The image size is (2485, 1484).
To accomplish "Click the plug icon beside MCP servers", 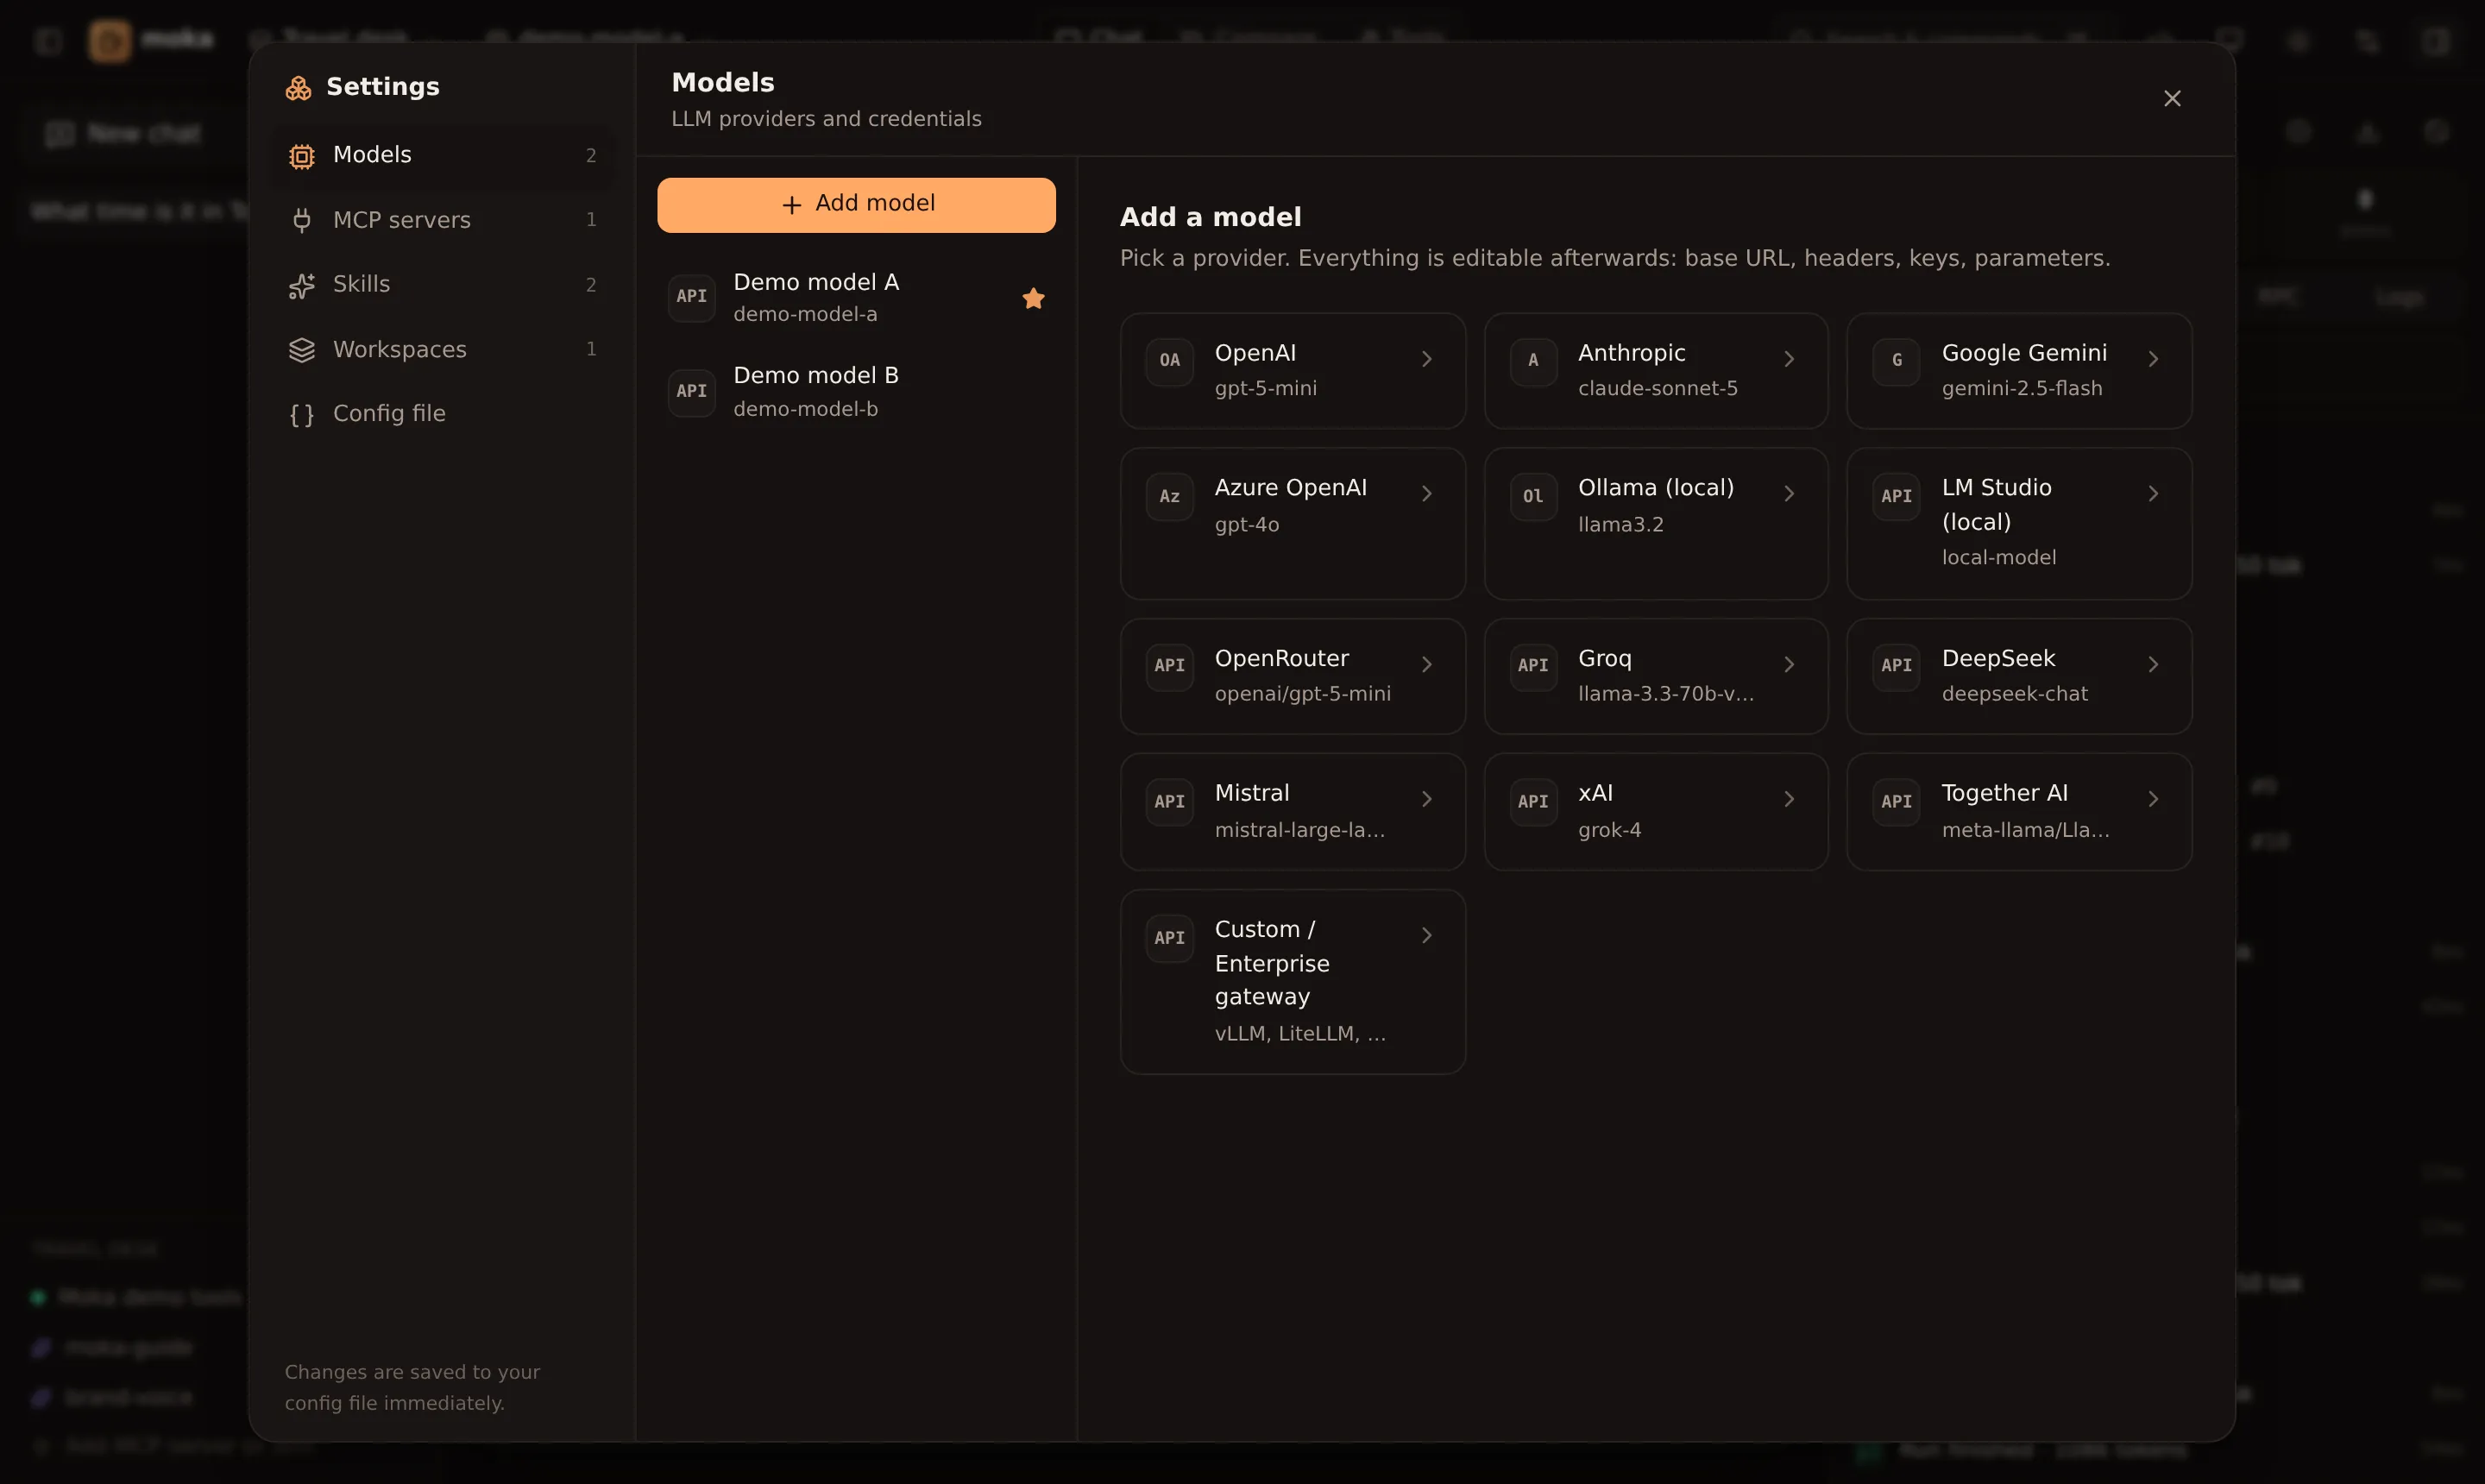I will [x=301, y=220].
